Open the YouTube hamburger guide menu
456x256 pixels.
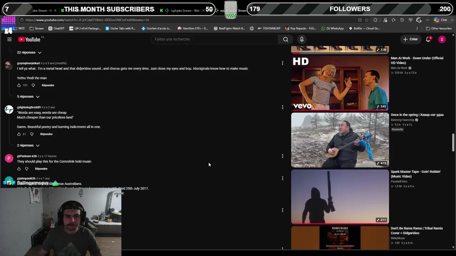point(9,39)
